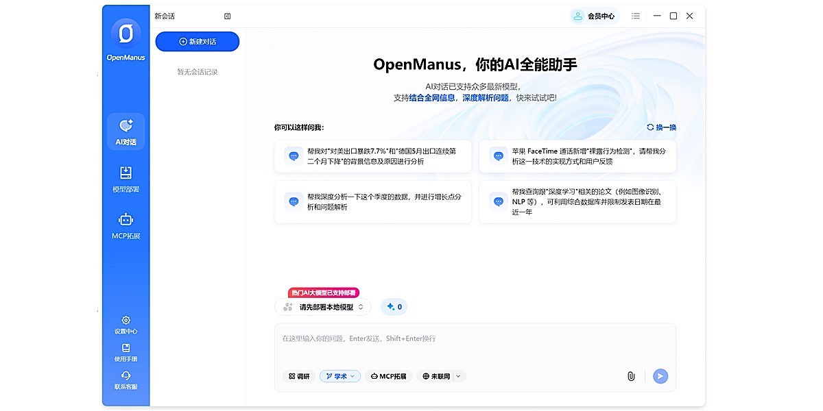This screenshot has height=411, width=823.
Task: Click the blue send message icon
Action: point(659,375)
